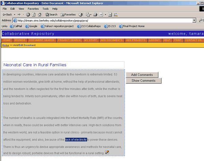Viewport: 204px width, 161px height.
Task: Open the Tools menu
Action: [46, 9]
